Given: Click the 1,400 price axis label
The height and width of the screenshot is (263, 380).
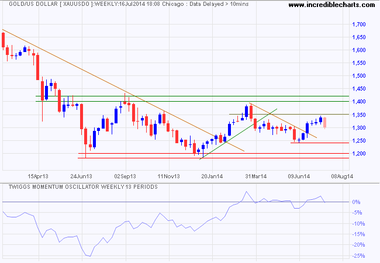Looking at the screenshot, I should (x=359, y=102).
